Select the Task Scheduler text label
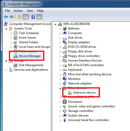 tap(29, 33)
